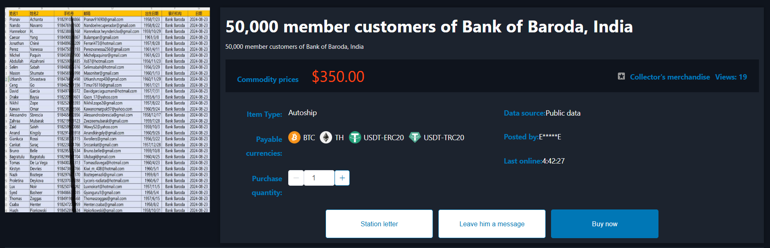
Task: Open the listing's spreadsheet preview thumbnail
Action: 107,110
